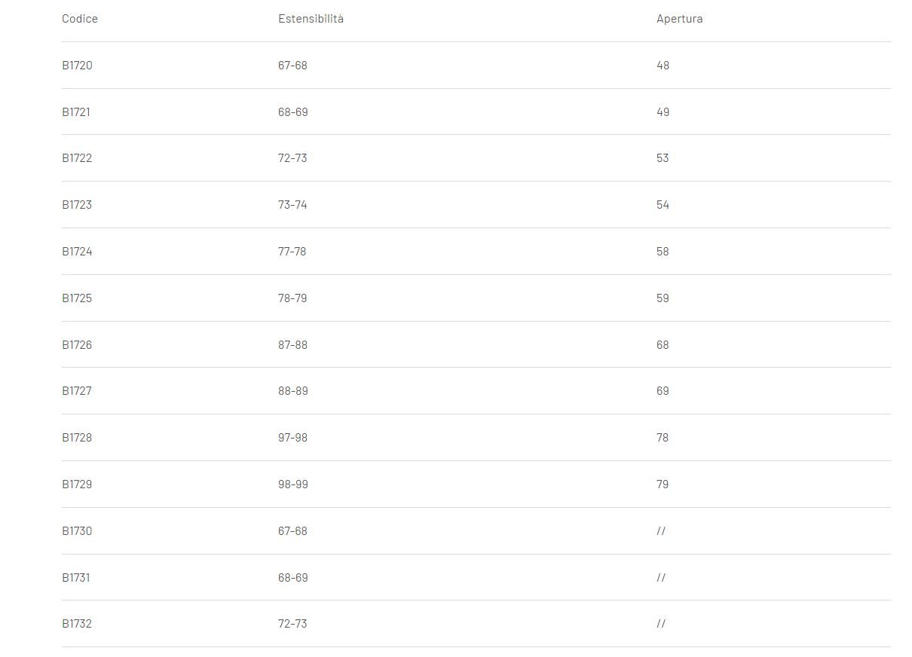Viewport: 912px width, 657px height.
Task: Click the Codice column header
Action: click(x=80, y=19)
